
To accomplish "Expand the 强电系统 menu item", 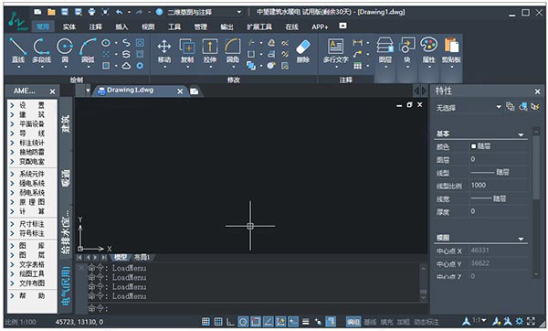I will click(32, 184).
